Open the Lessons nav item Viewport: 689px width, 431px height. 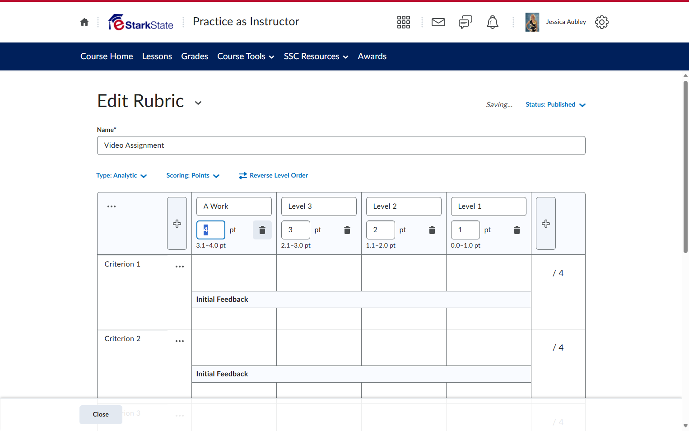pos(157,56)
